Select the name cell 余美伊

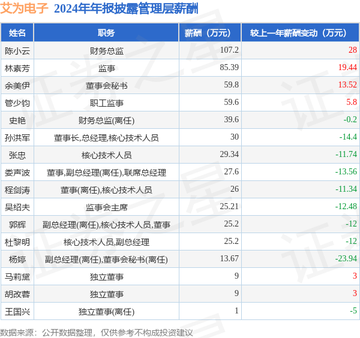point(17,86)
